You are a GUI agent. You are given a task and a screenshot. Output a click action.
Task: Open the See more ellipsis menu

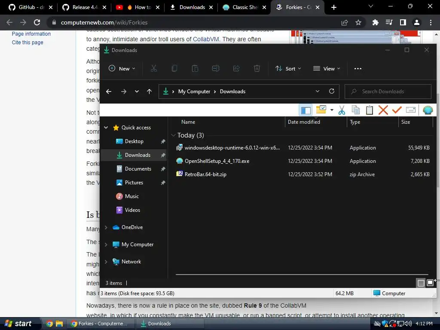coord(358,68)
